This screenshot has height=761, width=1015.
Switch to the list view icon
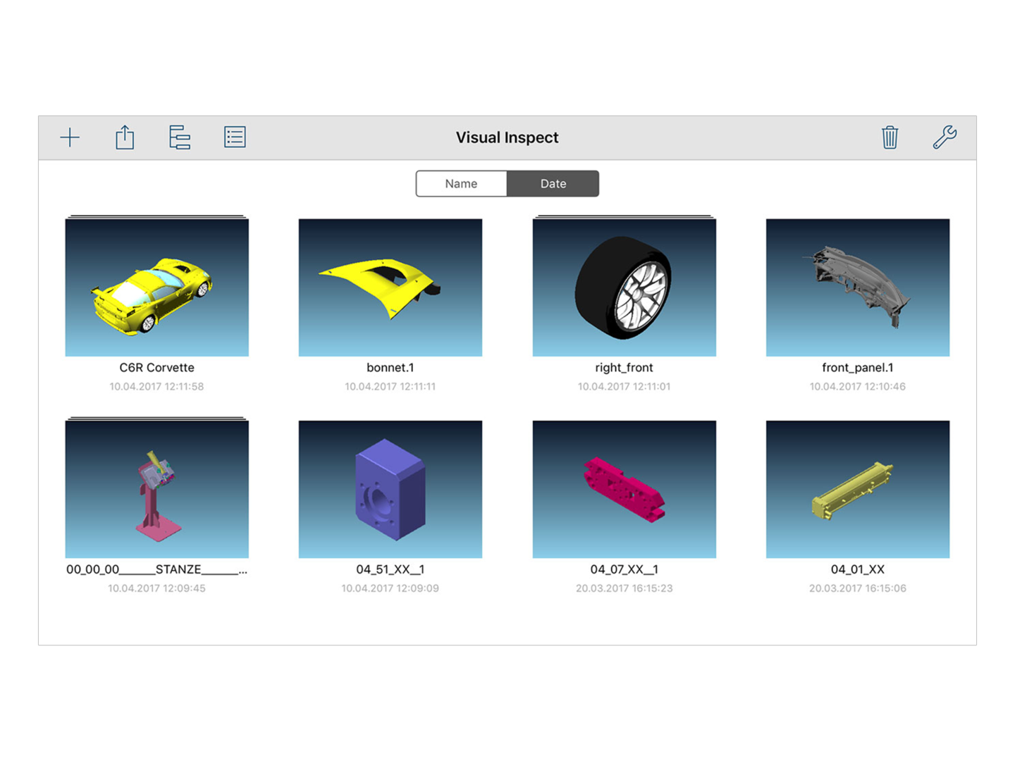coord(235,137)
